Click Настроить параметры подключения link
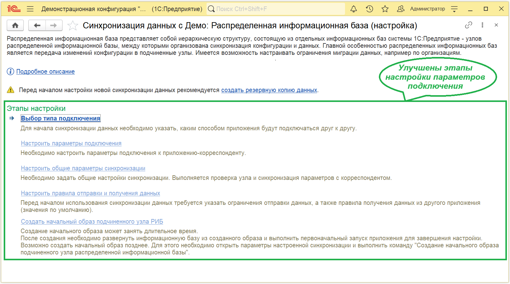This screenshot has height=284, width=510. pos(71,143)
